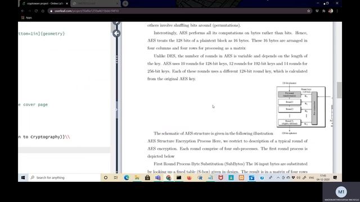Show hidden system tray icons
The image size is (360, 202).
(x=278, y=177)
